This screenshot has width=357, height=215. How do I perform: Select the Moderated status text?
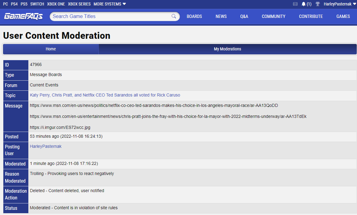73,208
